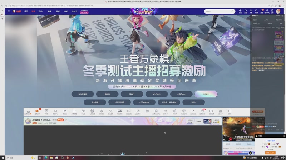Click the robot head icon in streamer toolbar

click(x=92, y=112)
